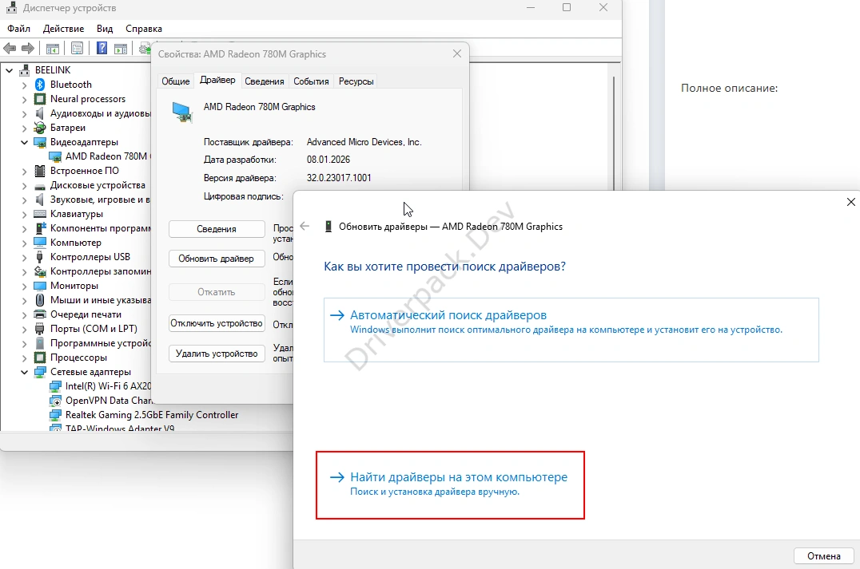The image size is (860, 569).
Task: Expand the Bluetooth category chevron
Action: pyautogui.click(x=24, y=85)
